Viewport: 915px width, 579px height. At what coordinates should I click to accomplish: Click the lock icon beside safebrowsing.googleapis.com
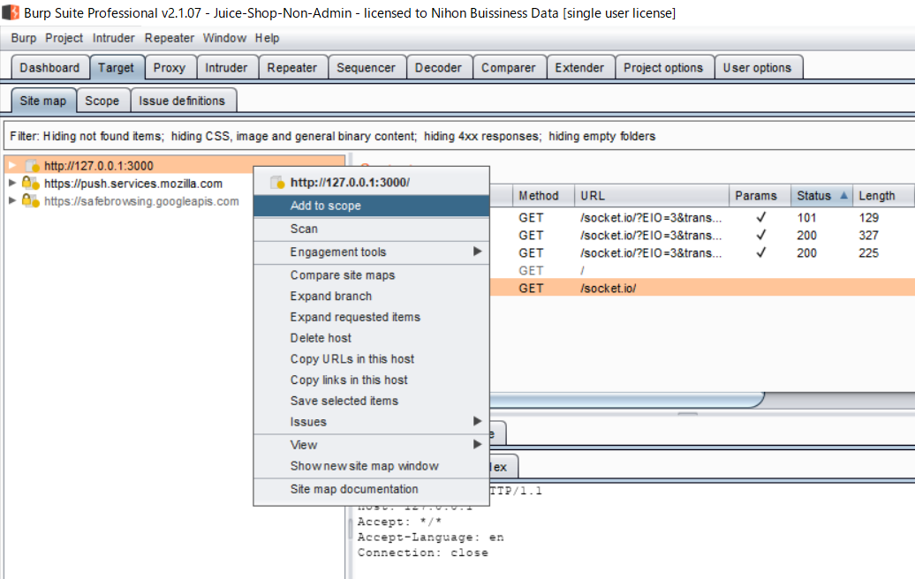(30, 201)
